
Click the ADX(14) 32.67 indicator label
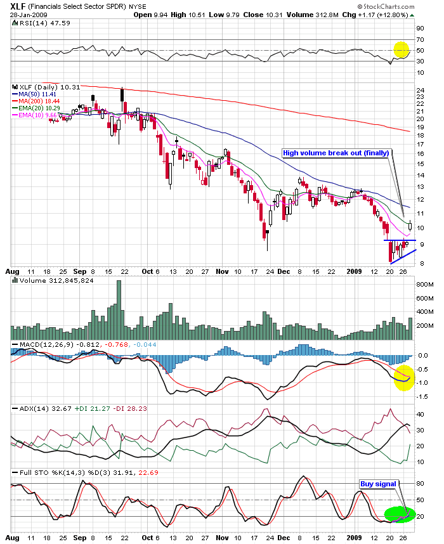(45, 409)
